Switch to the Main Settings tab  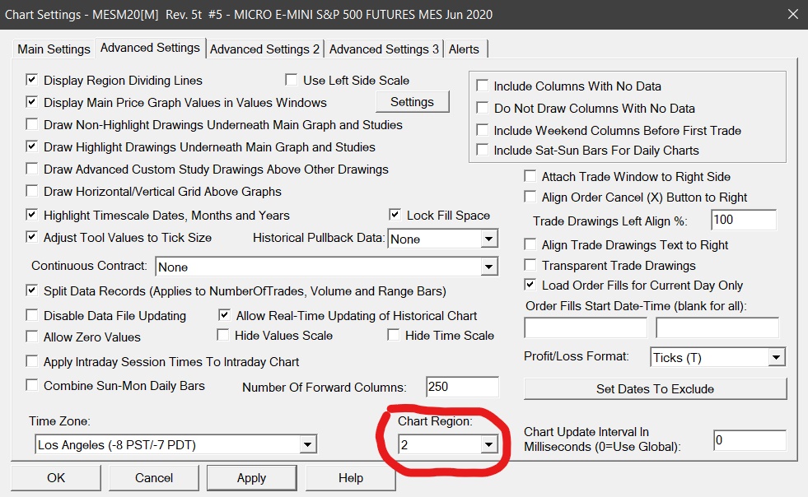coord(54,49)
